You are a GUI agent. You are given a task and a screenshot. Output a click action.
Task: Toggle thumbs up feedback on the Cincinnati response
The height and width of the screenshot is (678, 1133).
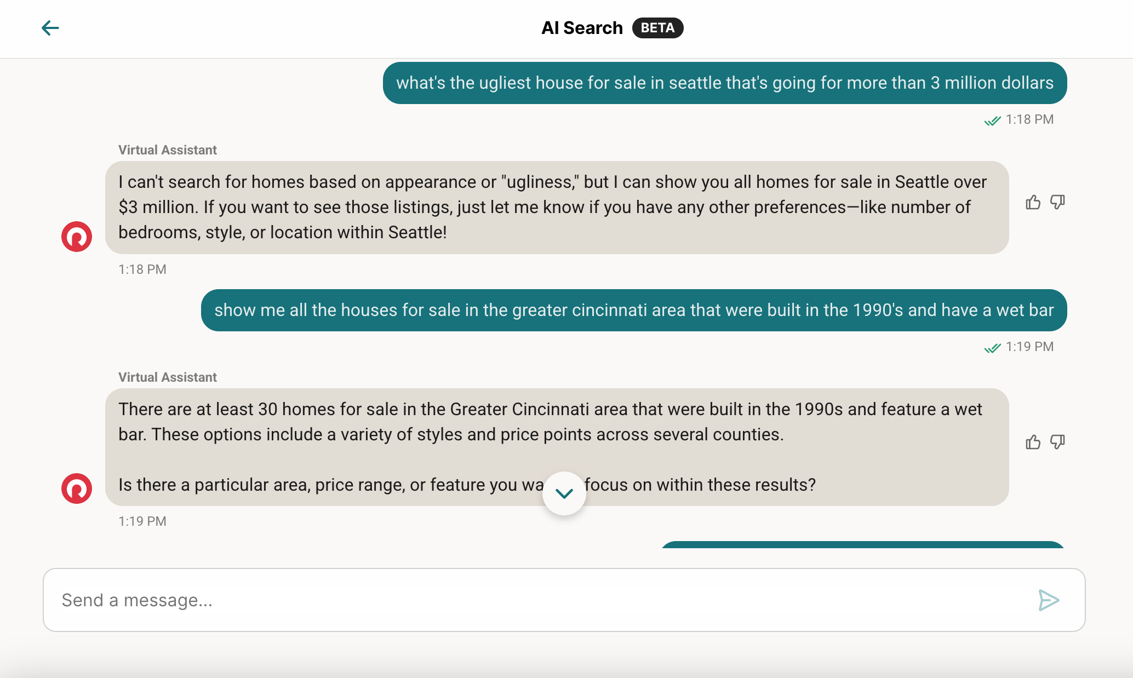pos(1033,442)
